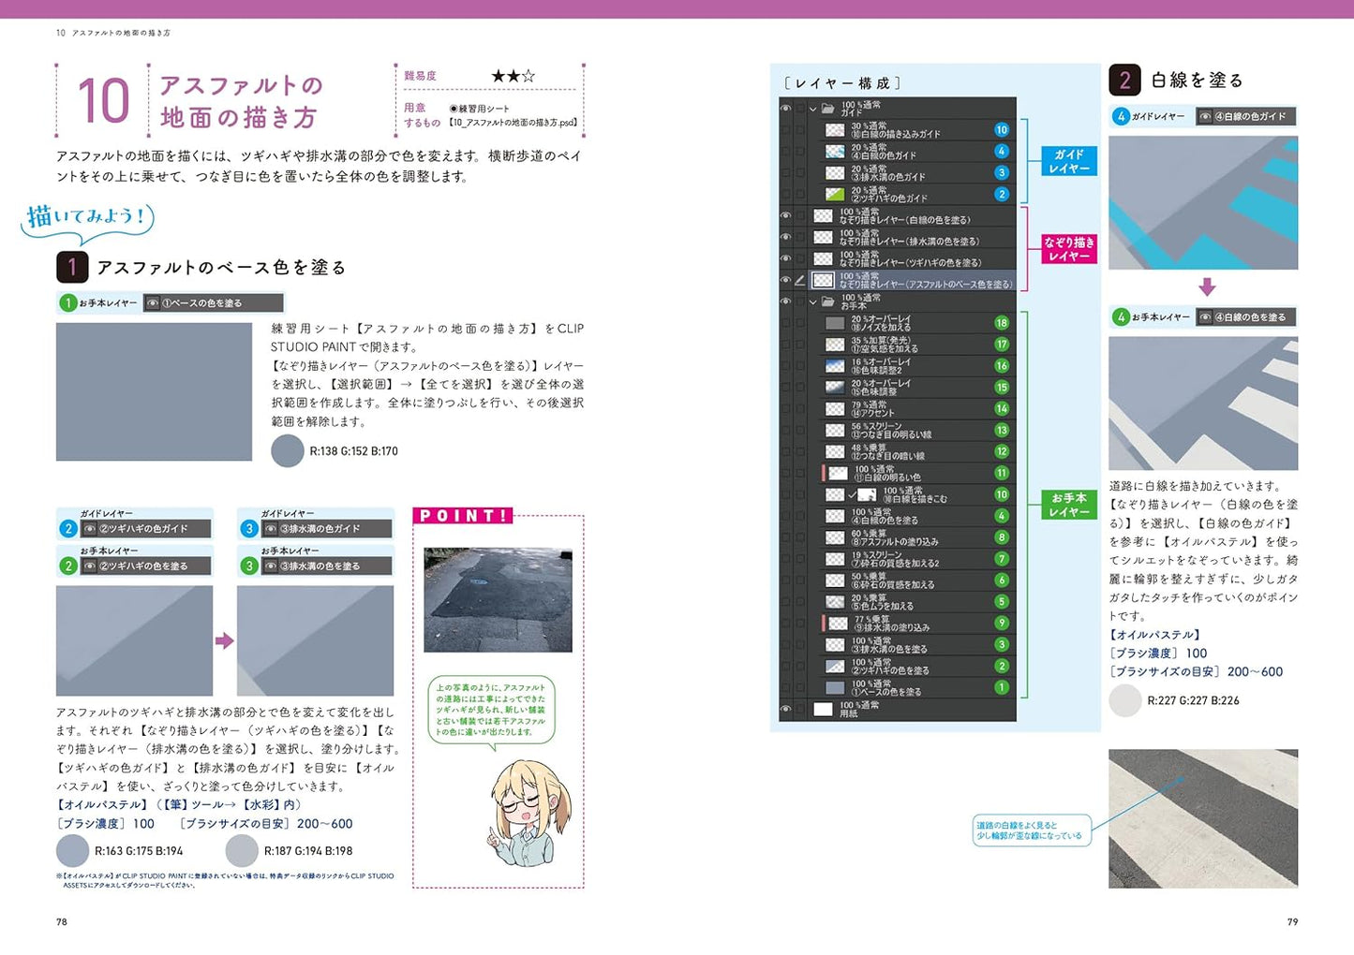The height and width of the screenshot is (955, 1354).
Task: Click the blue number 10 badge in guide layers
Action: (x=1002, y=130)
